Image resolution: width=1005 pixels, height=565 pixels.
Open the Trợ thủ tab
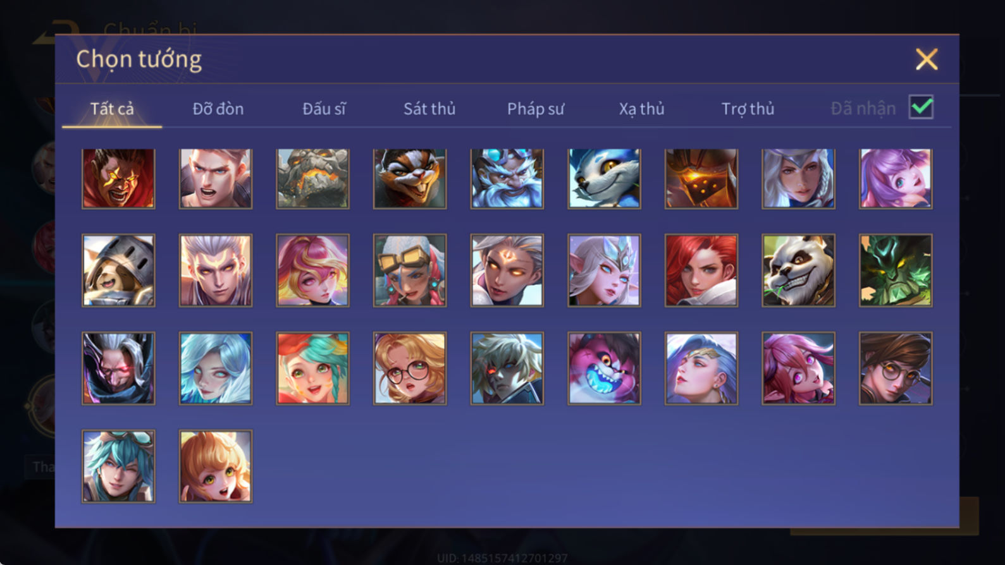pyautogui.click(x=748, y=109)
